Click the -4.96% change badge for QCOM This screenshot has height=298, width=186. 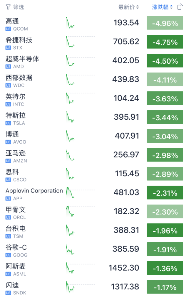tap(165, 23)
